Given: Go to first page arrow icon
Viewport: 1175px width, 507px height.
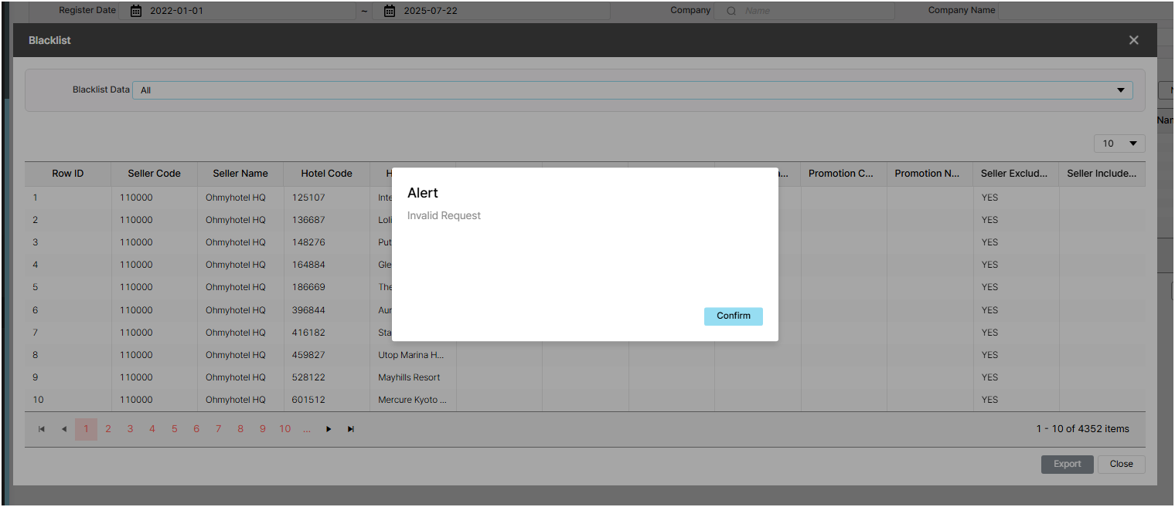Looking at the screenshot, I should click(42, 429).
